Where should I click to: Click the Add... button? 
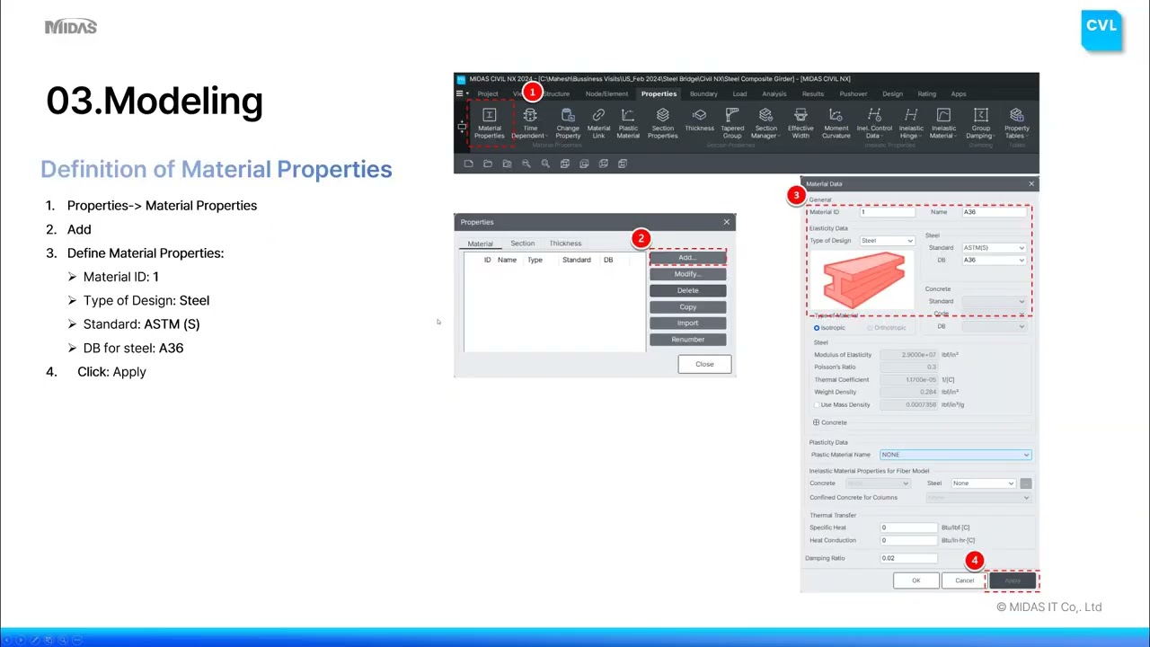687,258
